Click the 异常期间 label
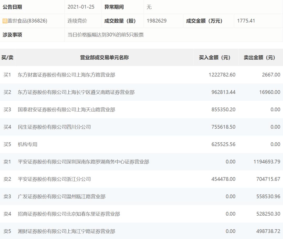Image resolution: width=283 pixels, height=239 pixels. point(114,7)
